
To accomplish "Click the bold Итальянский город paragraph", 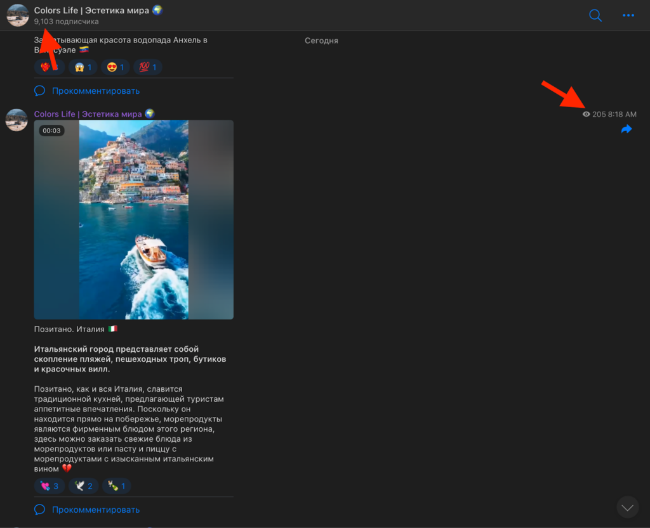I will [130, 359].
